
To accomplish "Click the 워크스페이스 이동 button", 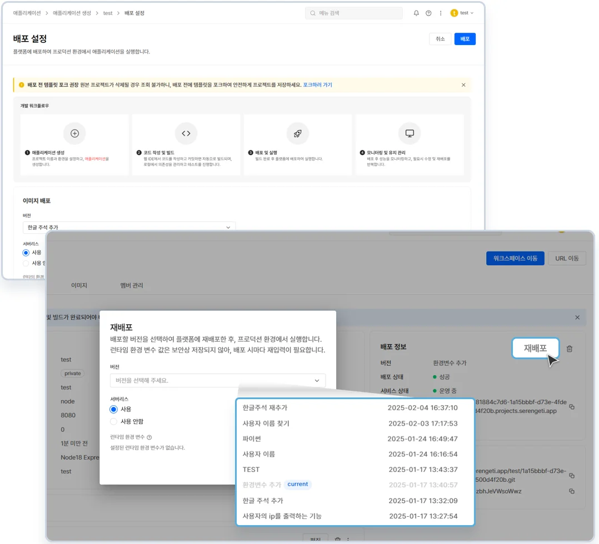I will coord(515,258).
